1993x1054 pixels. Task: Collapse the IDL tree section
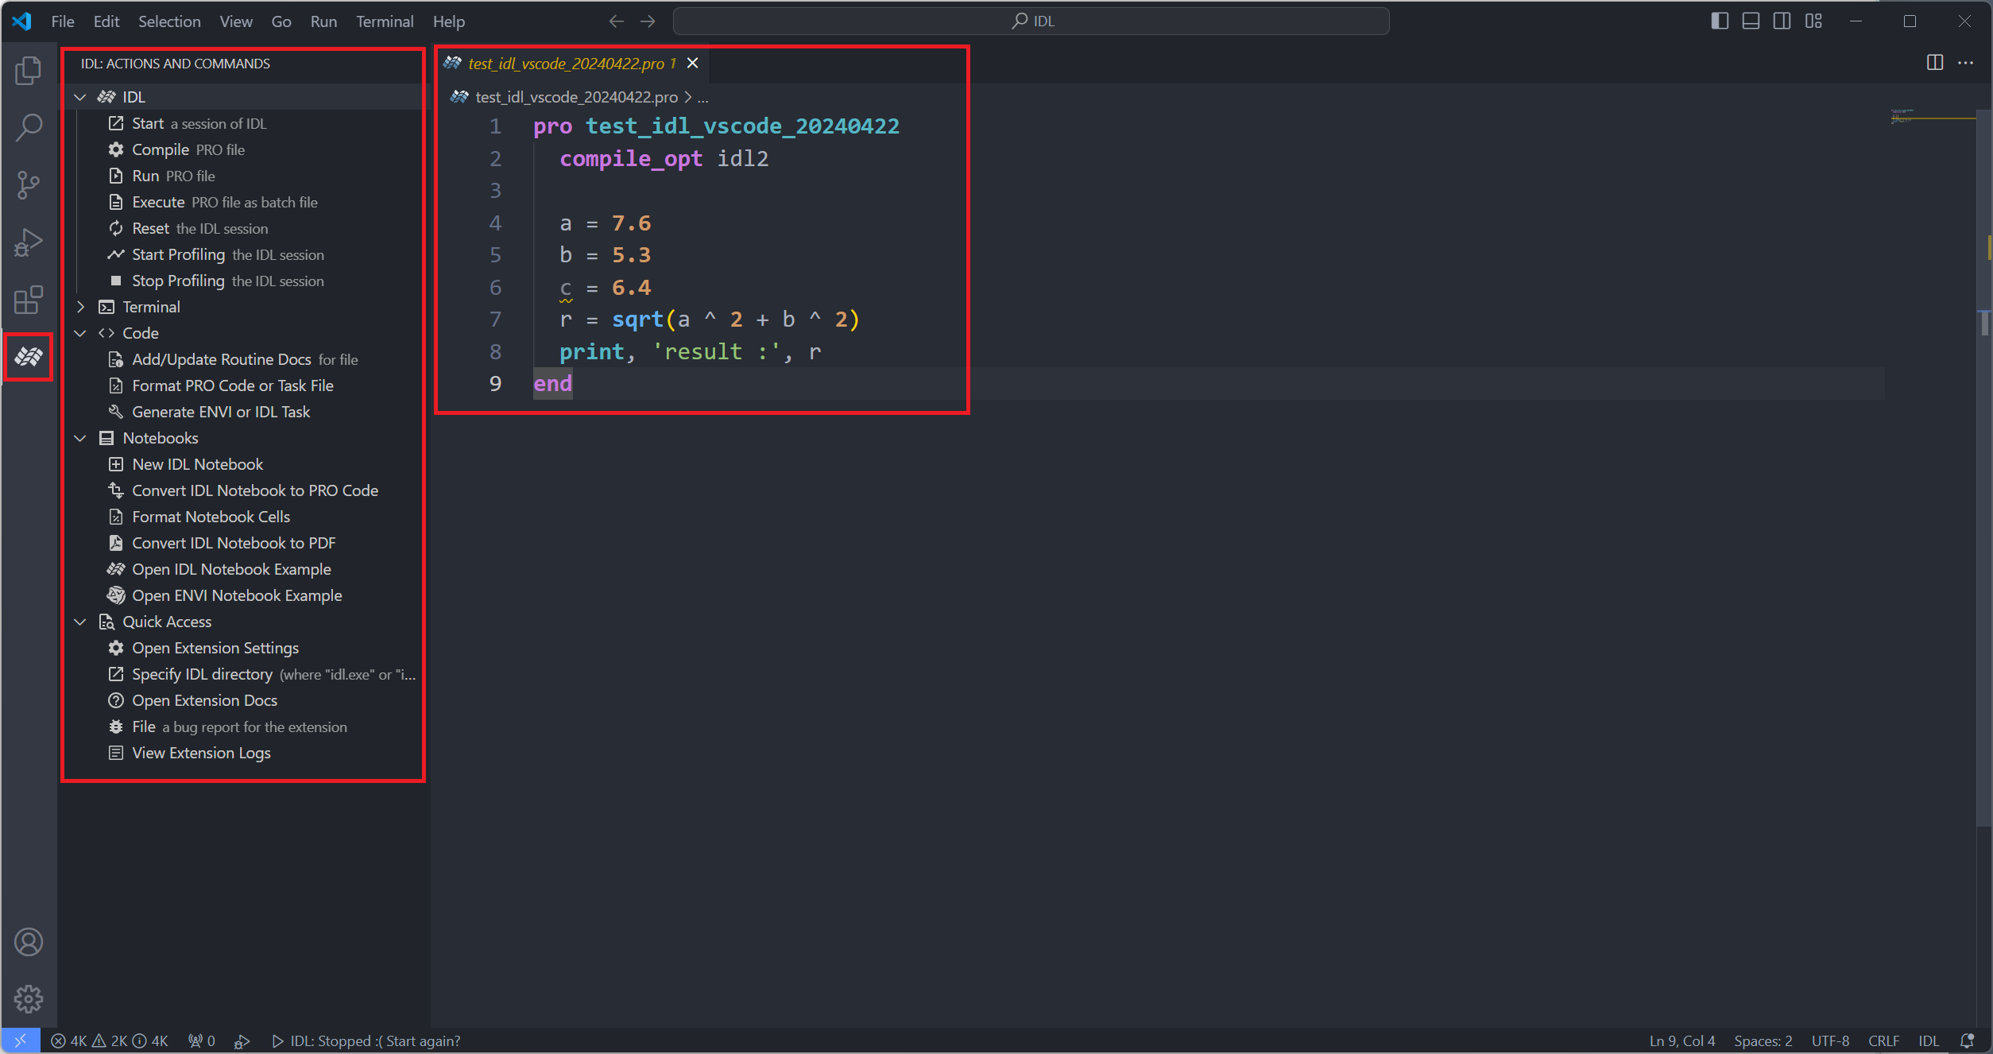(x=80, y=97)
